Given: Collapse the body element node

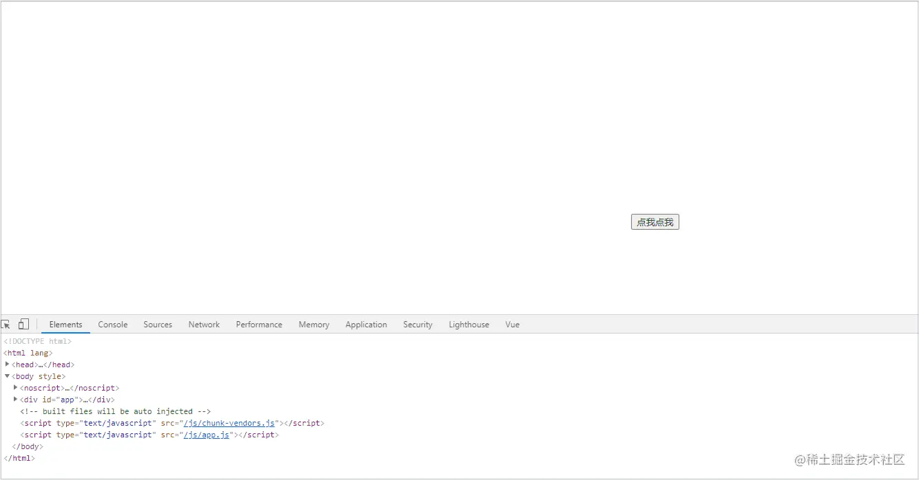Looking at the screenshot, I should click(x=8, y=376).
